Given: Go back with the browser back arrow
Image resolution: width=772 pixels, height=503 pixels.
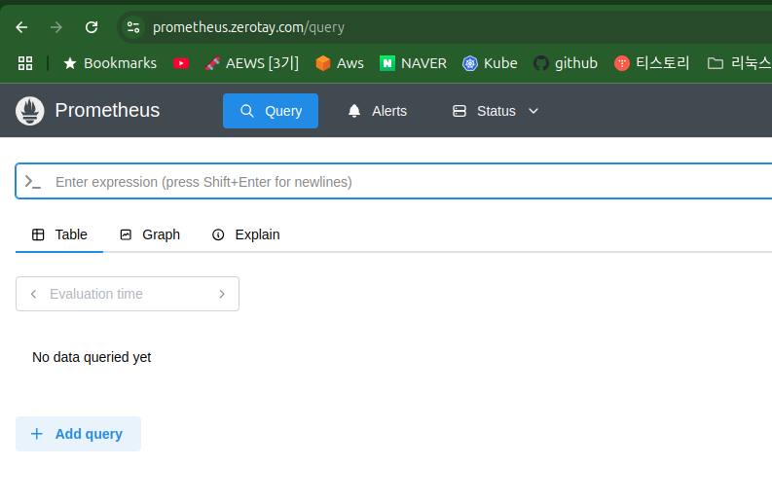Looking at the screenshot, I should (21, 27).
